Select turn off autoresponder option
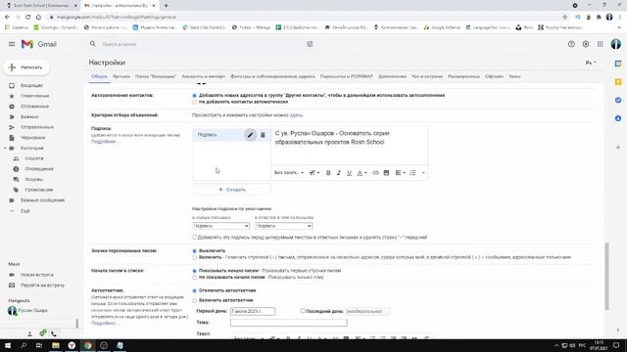 click(x=194, y=290)
